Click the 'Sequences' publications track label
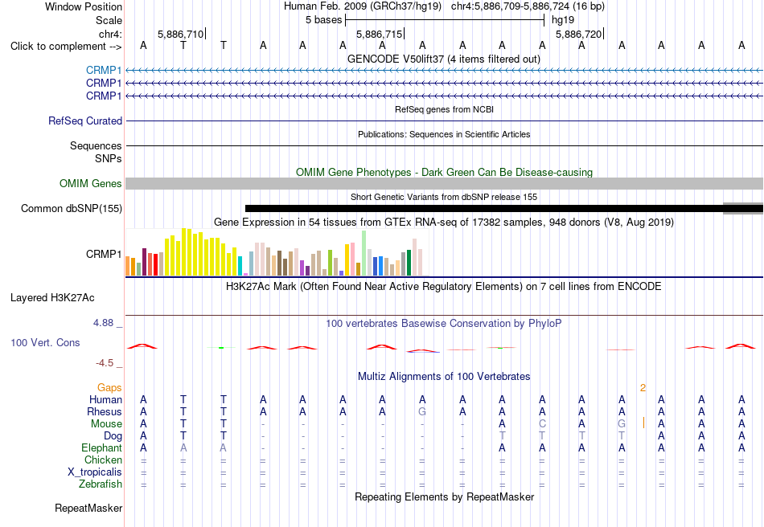Viewport: 764px width, 527px height. pyautogui.click(x=96, y=145)
